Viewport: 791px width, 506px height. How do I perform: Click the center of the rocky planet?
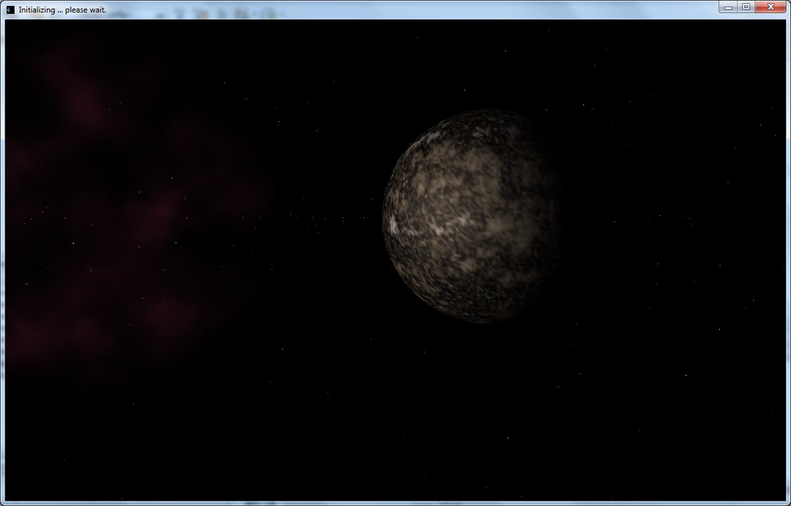click(473, 216)
